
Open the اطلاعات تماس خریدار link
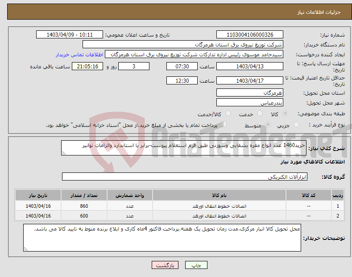pyautogui.click(x=79, y=55)
